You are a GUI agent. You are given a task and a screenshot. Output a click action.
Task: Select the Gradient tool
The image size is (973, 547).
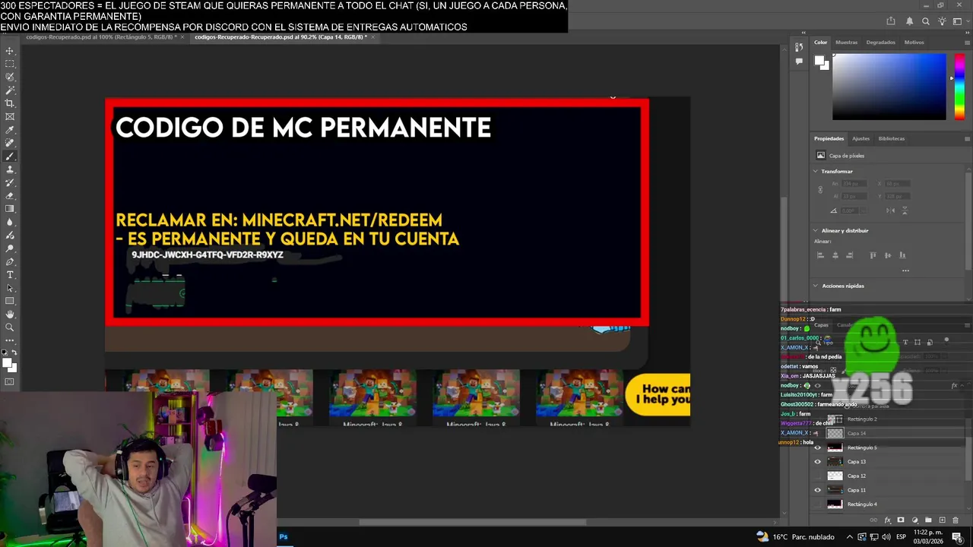tap(10, 209)
